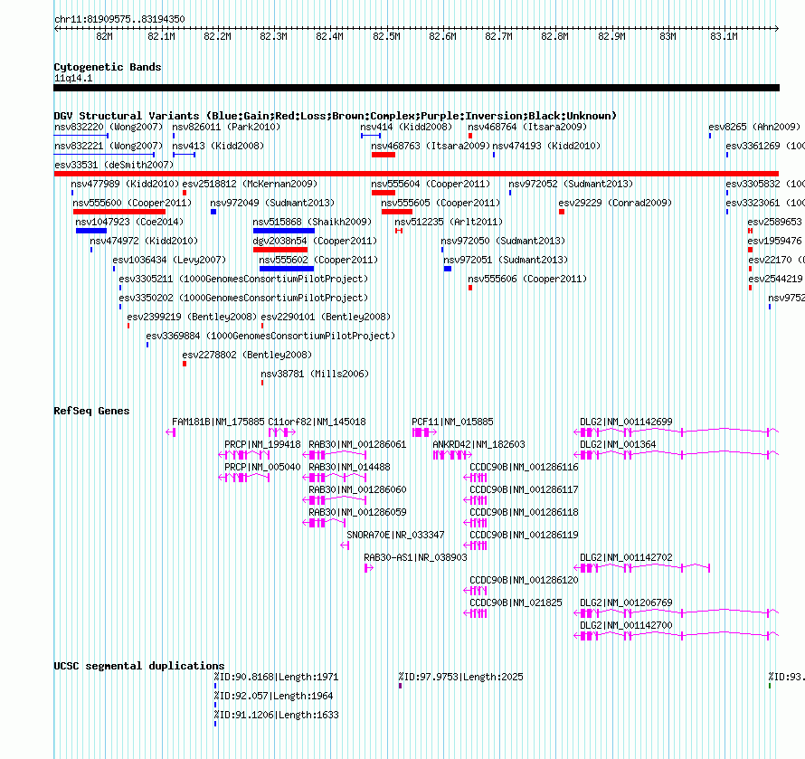Click the nsv413 (Kidd2008) variant label
The image size is (805, 759).
tap(218, 146)
